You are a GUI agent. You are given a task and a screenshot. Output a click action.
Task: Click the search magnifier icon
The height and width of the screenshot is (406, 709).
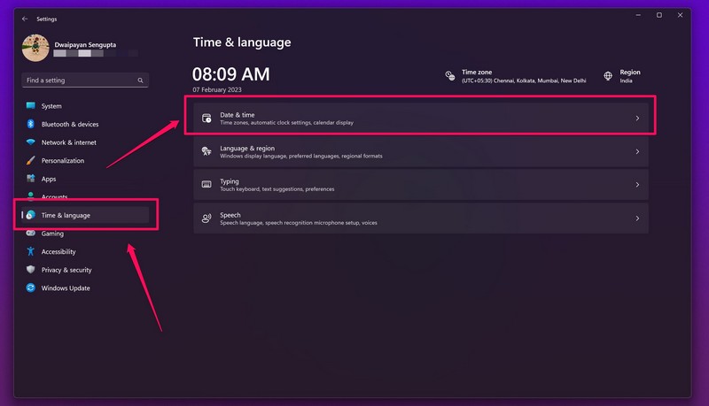tap(140, 80)
